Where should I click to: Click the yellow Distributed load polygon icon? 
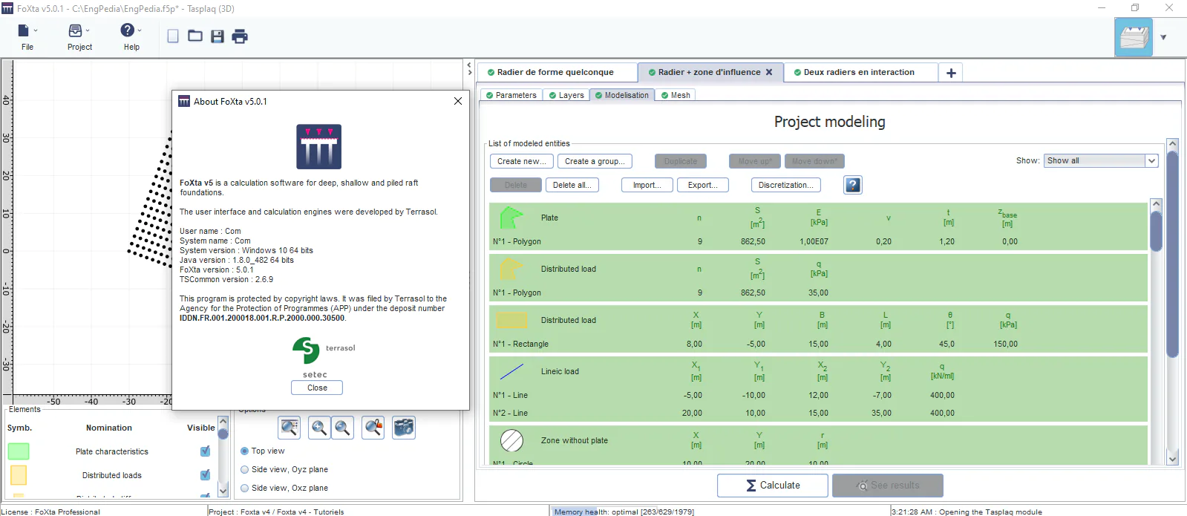[x=511, y=269]
